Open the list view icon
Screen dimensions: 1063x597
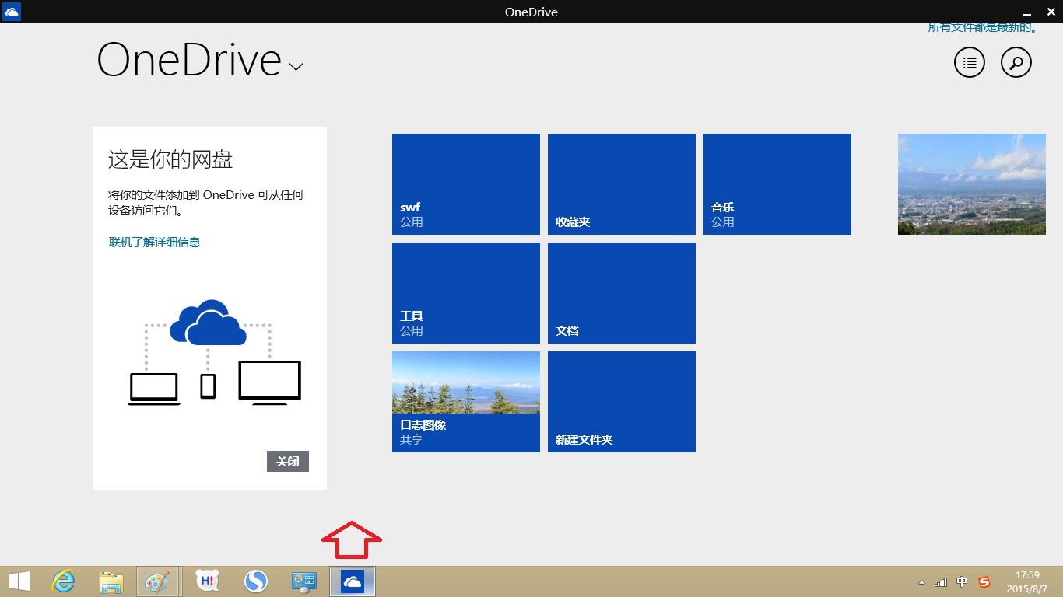point(969,63)
